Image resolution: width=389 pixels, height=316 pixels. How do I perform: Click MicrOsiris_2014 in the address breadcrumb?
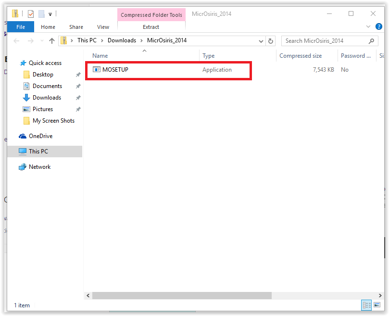click(x=167, y=40)
